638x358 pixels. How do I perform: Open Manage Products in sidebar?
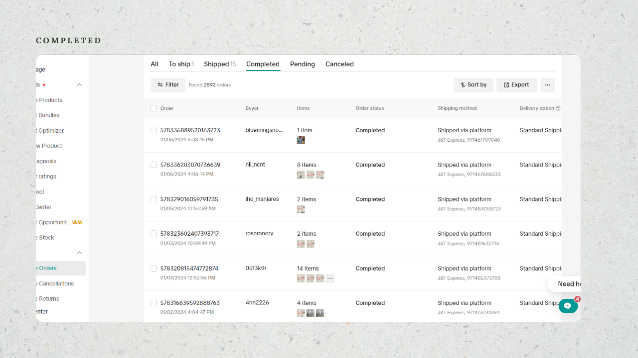pyautogui.click(x=49, y=100)
